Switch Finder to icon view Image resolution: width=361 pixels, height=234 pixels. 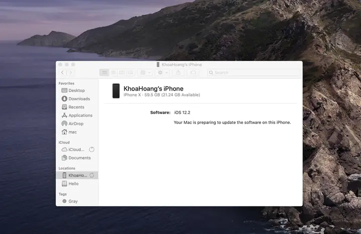click(x=104, y=72)
